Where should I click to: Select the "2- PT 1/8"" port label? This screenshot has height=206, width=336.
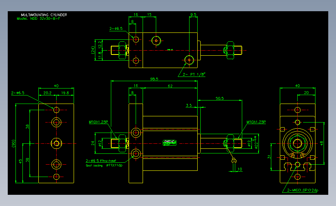coord(194,74)
